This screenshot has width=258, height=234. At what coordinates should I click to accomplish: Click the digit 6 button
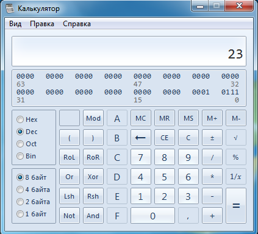(x=188, y=177)
